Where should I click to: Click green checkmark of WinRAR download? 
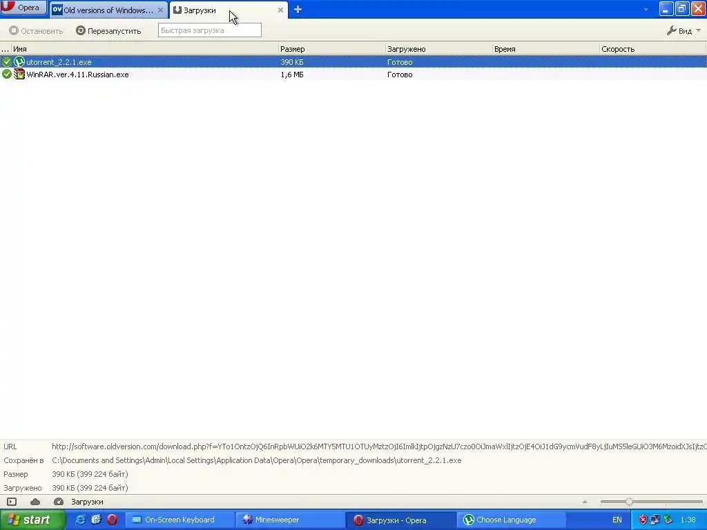(x=6, y=74)
